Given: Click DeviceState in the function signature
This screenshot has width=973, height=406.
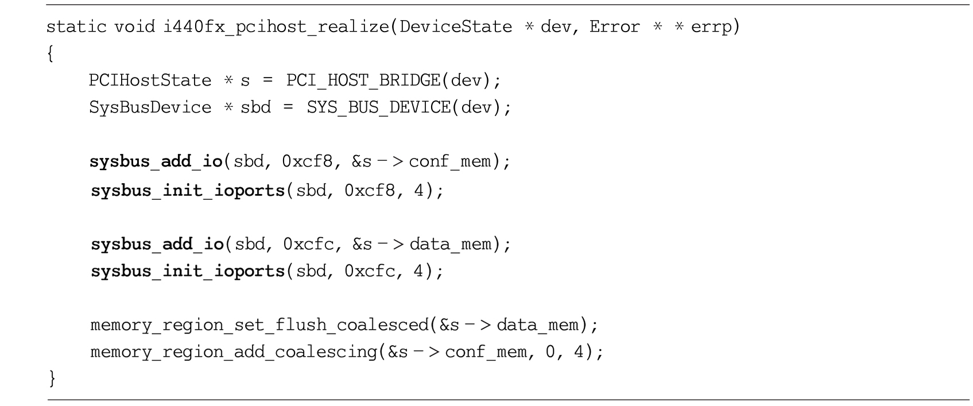Looking at the screenshot, I should (x=456, y=27).
